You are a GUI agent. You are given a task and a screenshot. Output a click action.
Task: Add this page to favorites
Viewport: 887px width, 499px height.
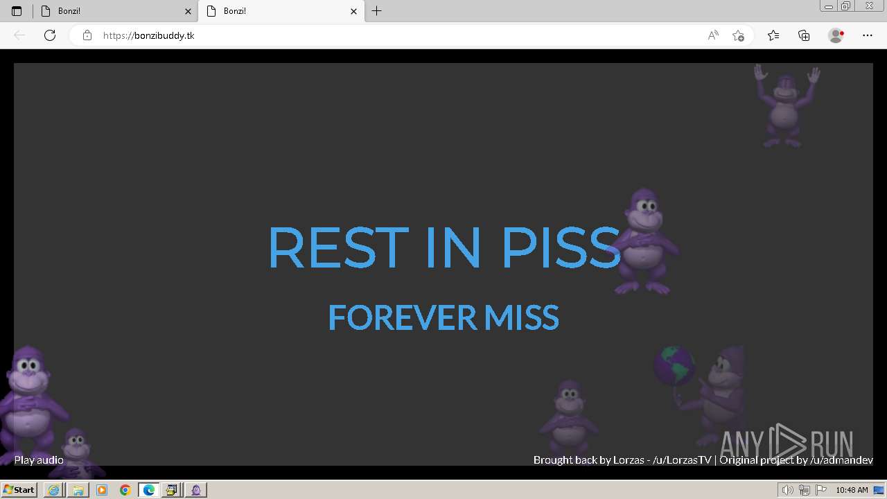738,35
